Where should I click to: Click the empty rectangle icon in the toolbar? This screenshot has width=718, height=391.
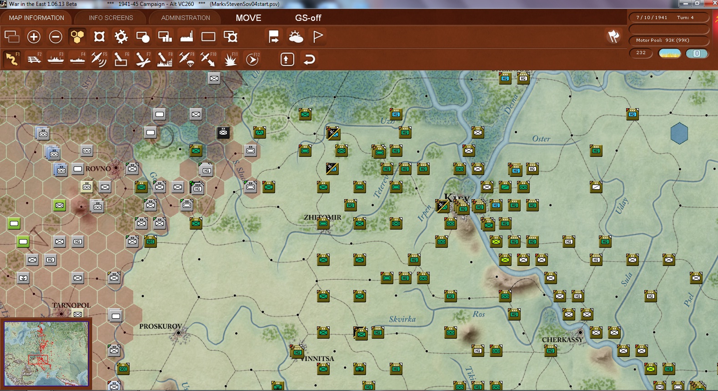(208, 36)
